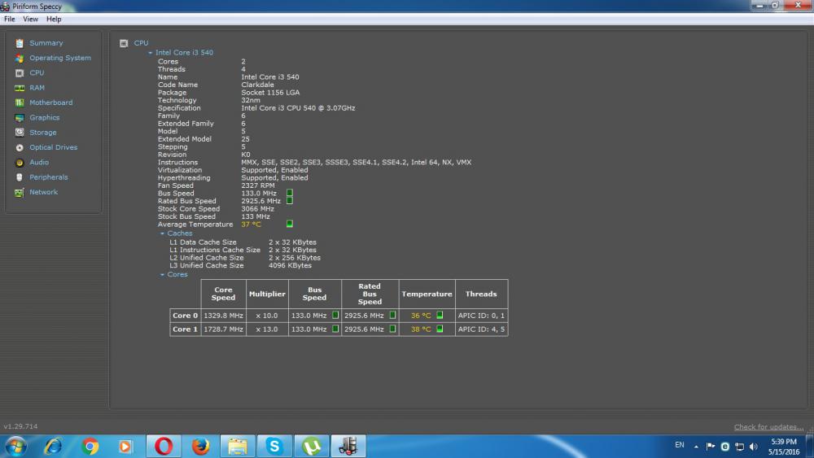Toggle the Bus Speed green graph indicator
This screenshot has height=458, width=814.
click(x=289, y=193)
